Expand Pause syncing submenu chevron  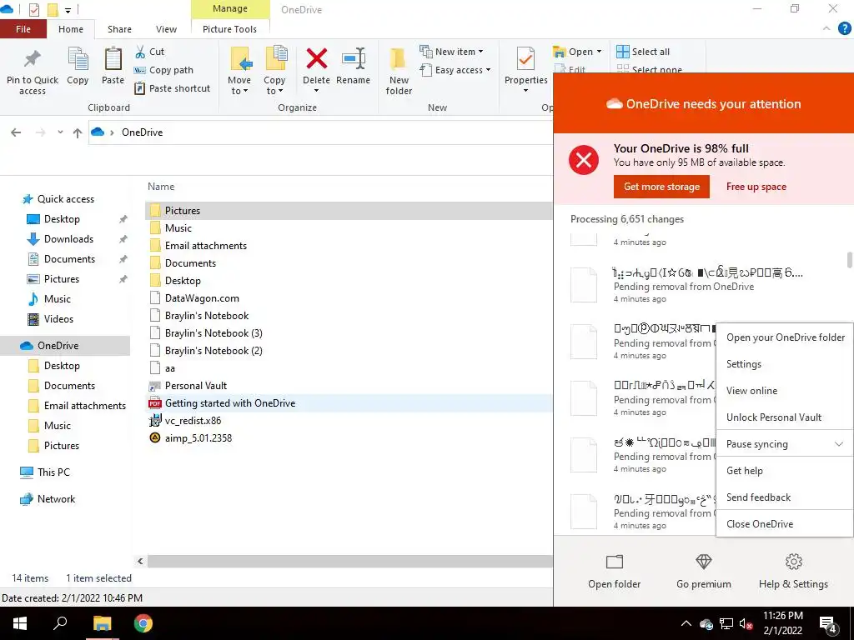coord(839,444)
